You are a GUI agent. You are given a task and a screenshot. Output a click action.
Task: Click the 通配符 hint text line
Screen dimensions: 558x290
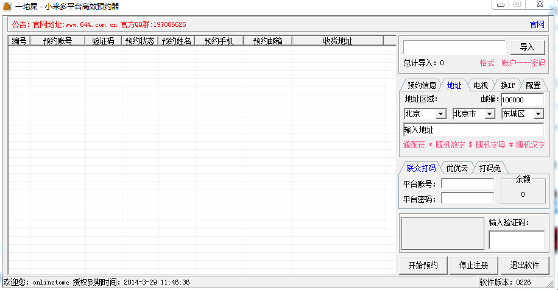point(474,145)
